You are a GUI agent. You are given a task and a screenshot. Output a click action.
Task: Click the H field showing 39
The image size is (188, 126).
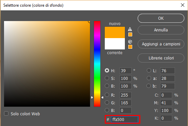tap(126, 71)
